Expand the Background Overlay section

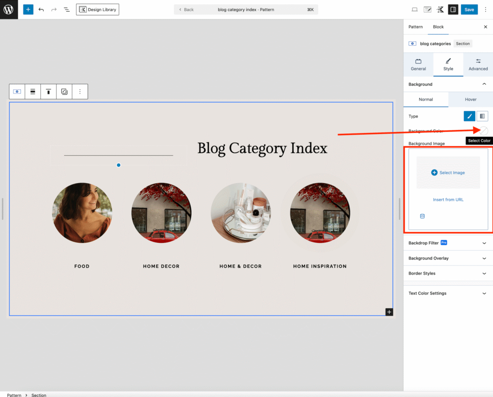point(448,258)
